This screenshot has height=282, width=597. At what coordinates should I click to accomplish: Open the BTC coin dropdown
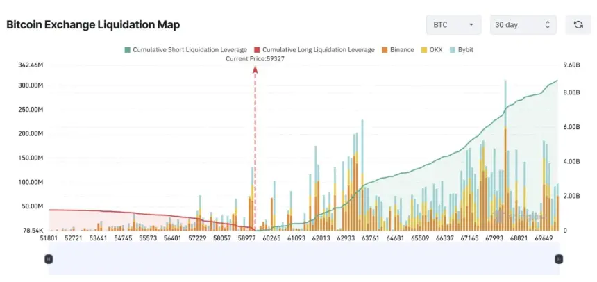tap(454, 25)
